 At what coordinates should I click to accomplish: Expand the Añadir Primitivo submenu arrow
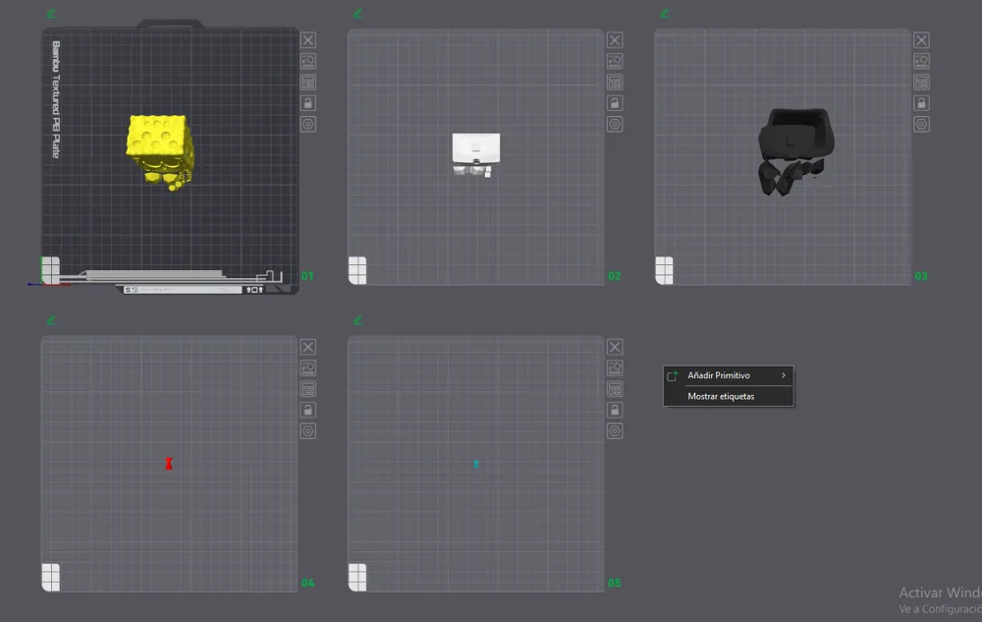point(784,375)
